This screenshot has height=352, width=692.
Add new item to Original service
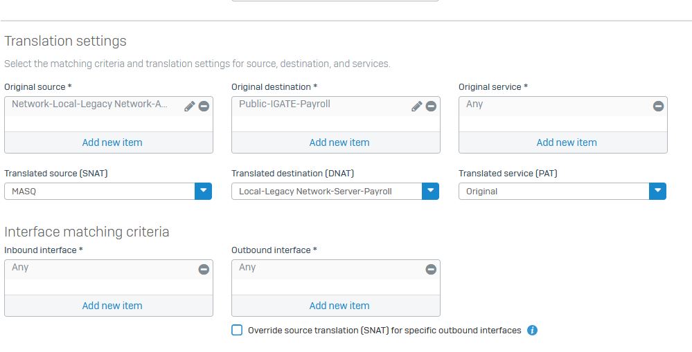567,142
